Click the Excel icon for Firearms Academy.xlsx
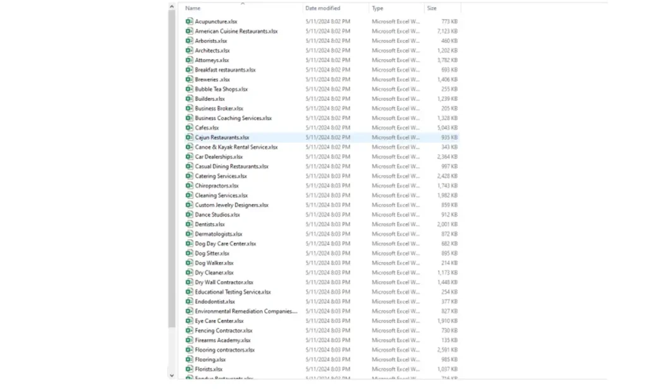The height and width of the screenshot is (389, 647). 189,340
